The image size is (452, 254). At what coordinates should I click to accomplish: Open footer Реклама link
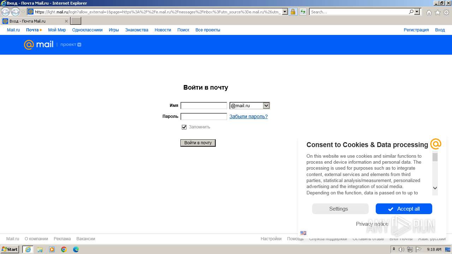click(62, 239)
